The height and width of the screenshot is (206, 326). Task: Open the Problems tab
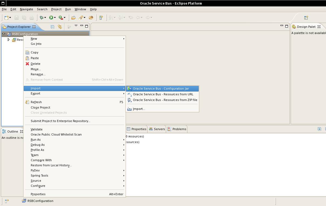coord(179,129)
